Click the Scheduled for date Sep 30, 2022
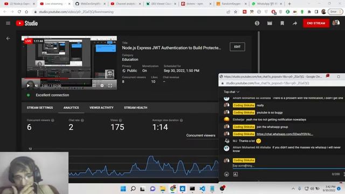The width and height of the screenshot is (345, 194). (x=181, y=71)
